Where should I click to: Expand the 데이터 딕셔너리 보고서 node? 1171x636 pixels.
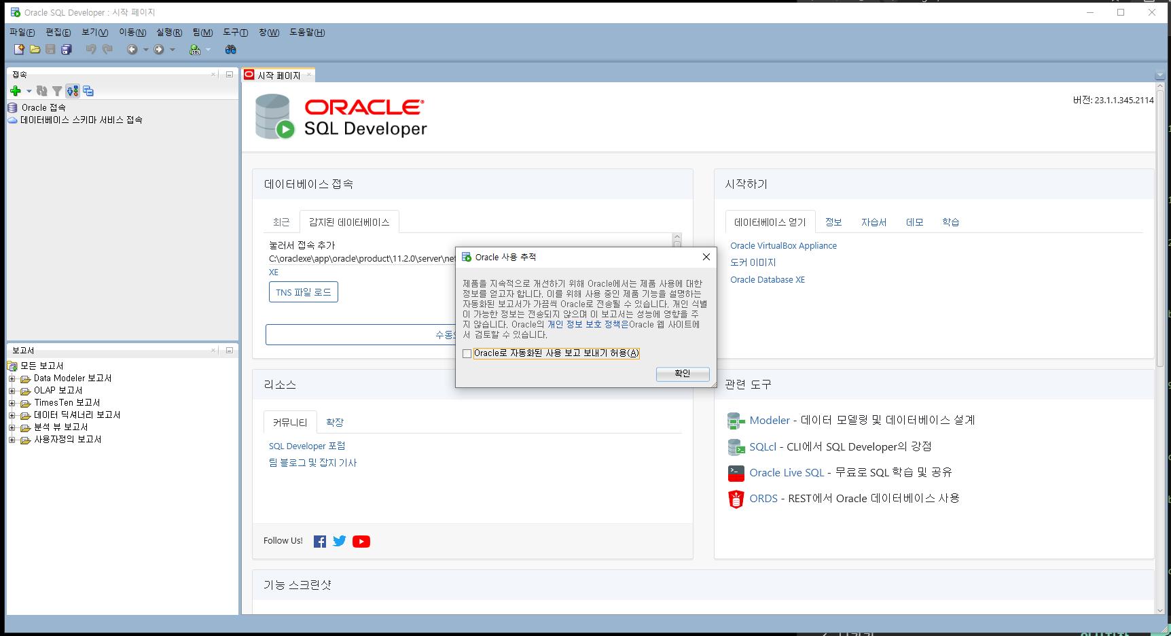coord(12,416)
